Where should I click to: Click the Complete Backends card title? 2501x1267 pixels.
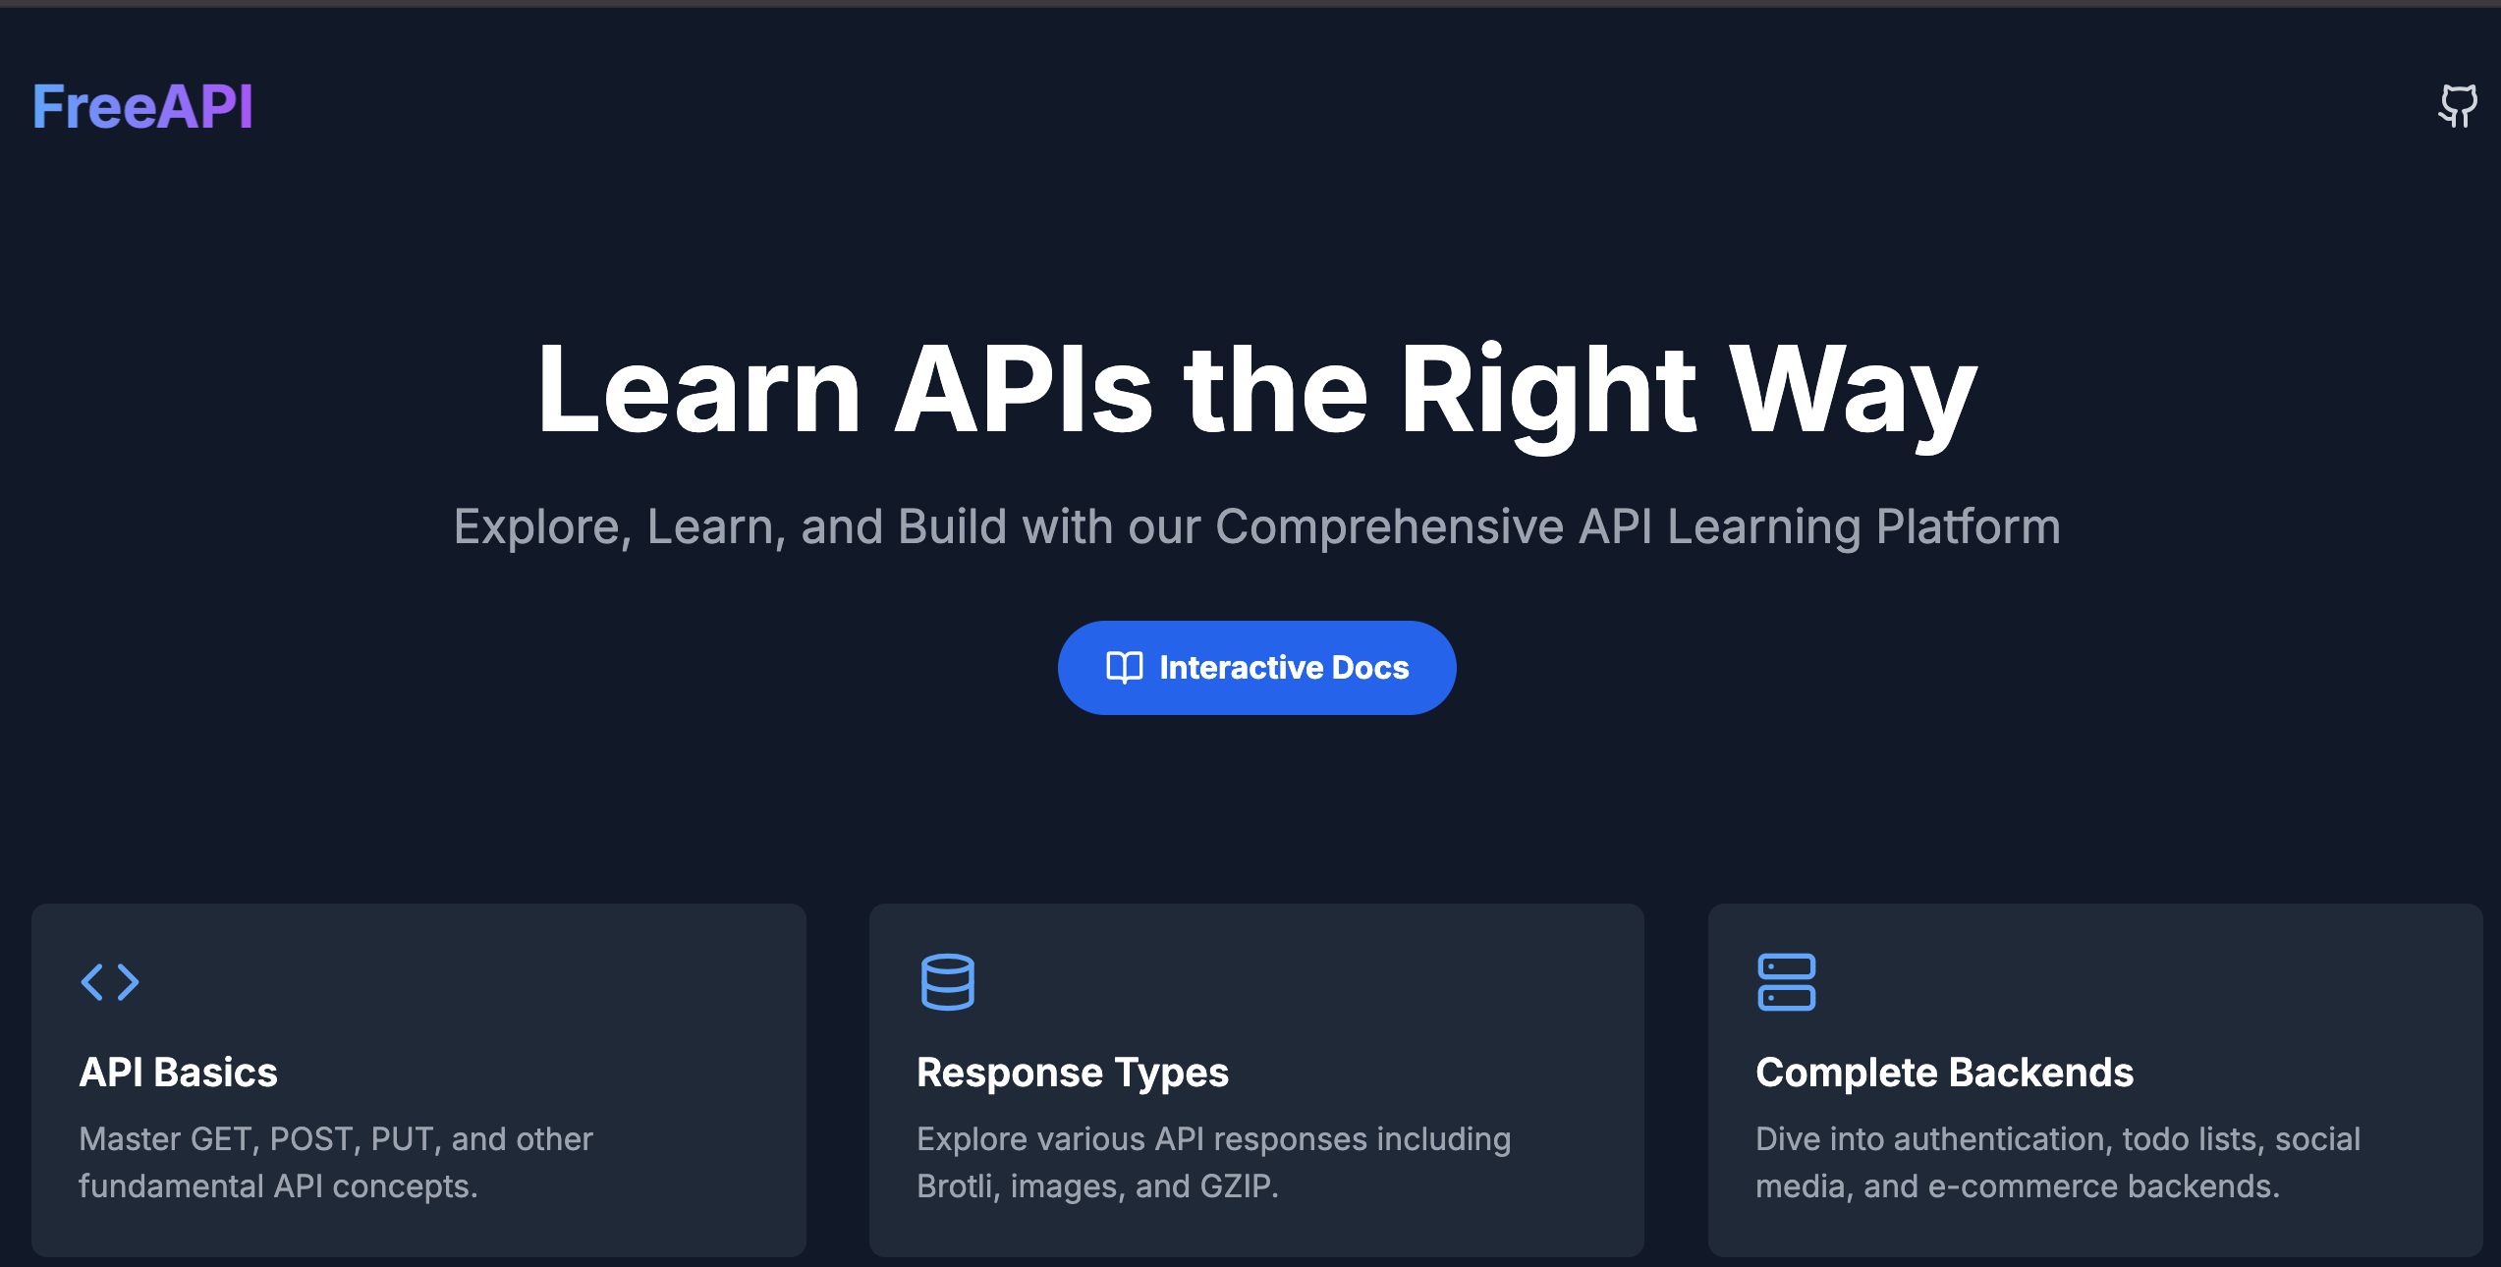pos(1944,1073)
